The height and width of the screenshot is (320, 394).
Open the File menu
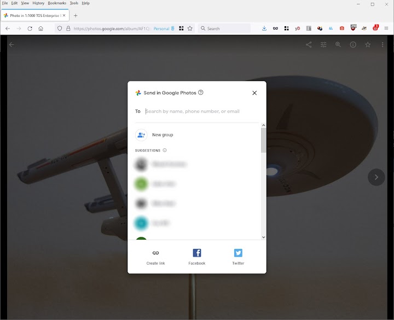[5, 3]
